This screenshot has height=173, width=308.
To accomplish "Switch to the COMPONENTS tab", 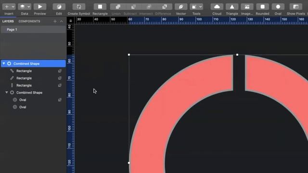I will (29, 21).
